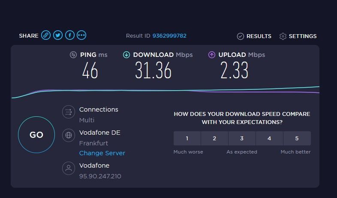Share result on Facebook
Image resolution: width=337 pixels, height=198 pixels.
click(x=69, y=35)
